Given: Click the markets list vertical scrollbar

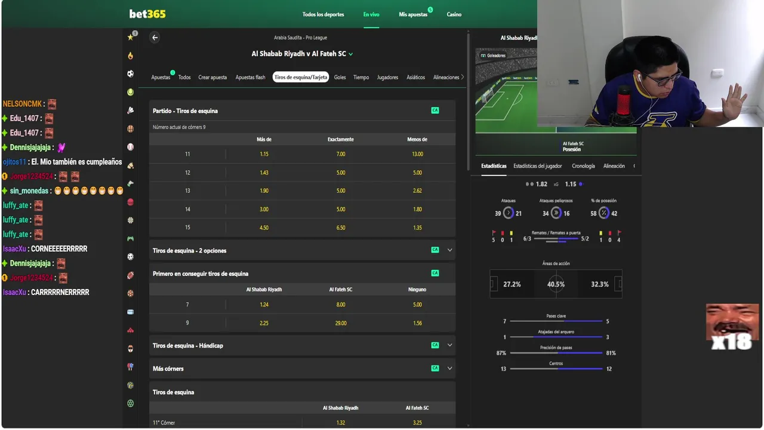Looking at the screenshot, I should point(469,102).
